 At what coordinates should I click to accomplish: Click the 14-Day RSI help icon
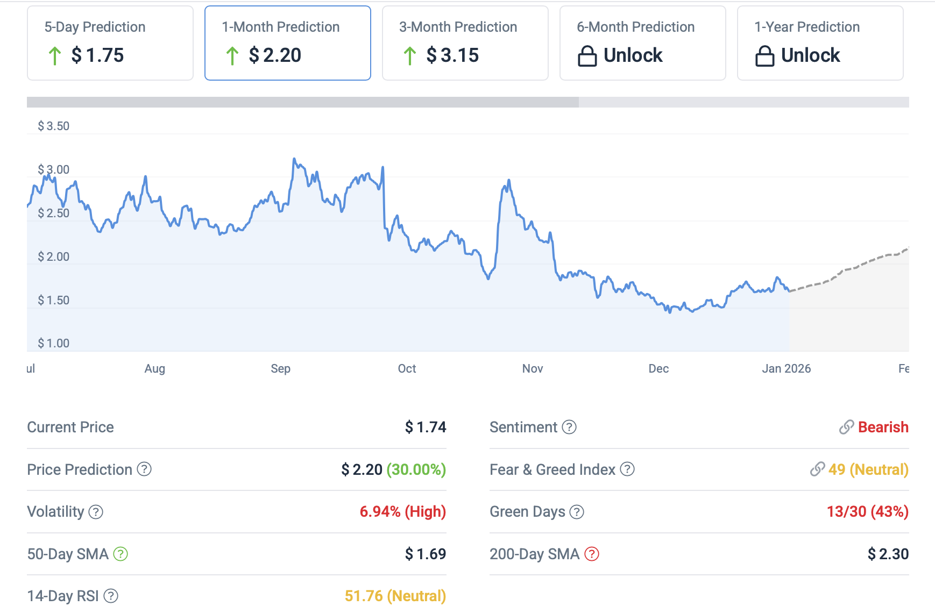(111, 596)
